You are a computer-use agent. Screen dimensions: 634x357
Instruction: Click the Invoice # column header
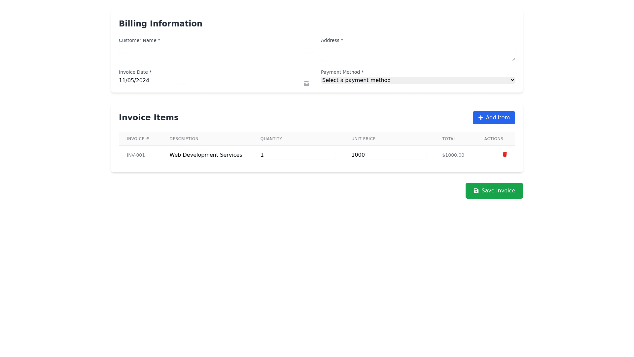[x=138, y=139]
